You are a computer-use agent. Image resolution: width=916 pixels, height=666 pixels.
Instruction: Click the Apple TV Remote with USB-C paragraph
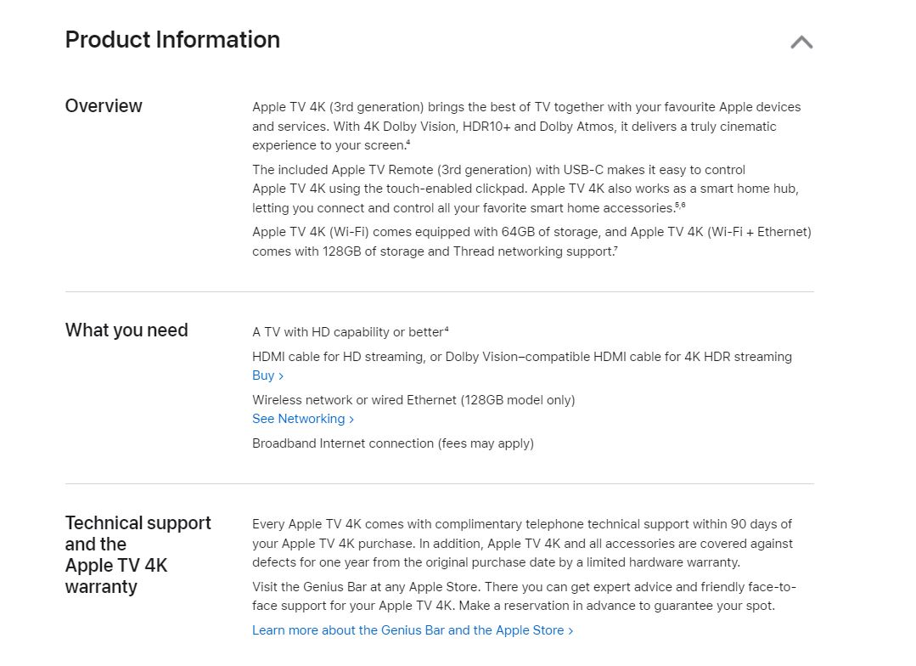pyautogui.click(x=525, y=189)
